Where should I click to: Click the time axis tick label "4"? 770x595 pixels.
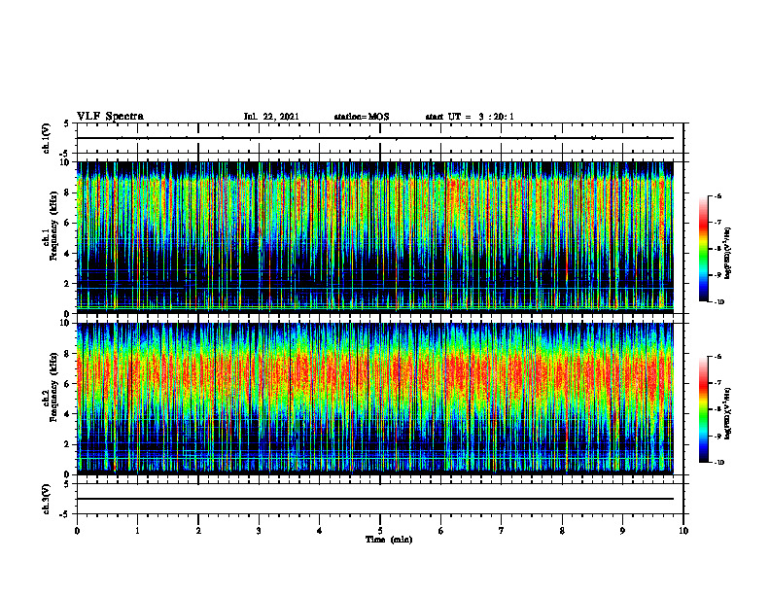click(319, 531)
